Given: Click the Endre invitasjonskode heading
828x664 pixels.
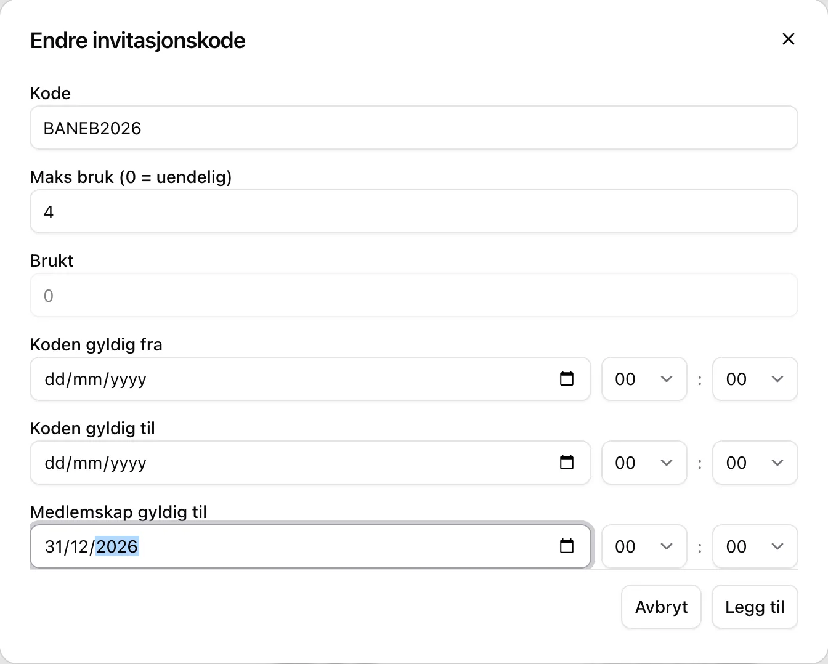Looking at the screenshot, I should [138, 41].
